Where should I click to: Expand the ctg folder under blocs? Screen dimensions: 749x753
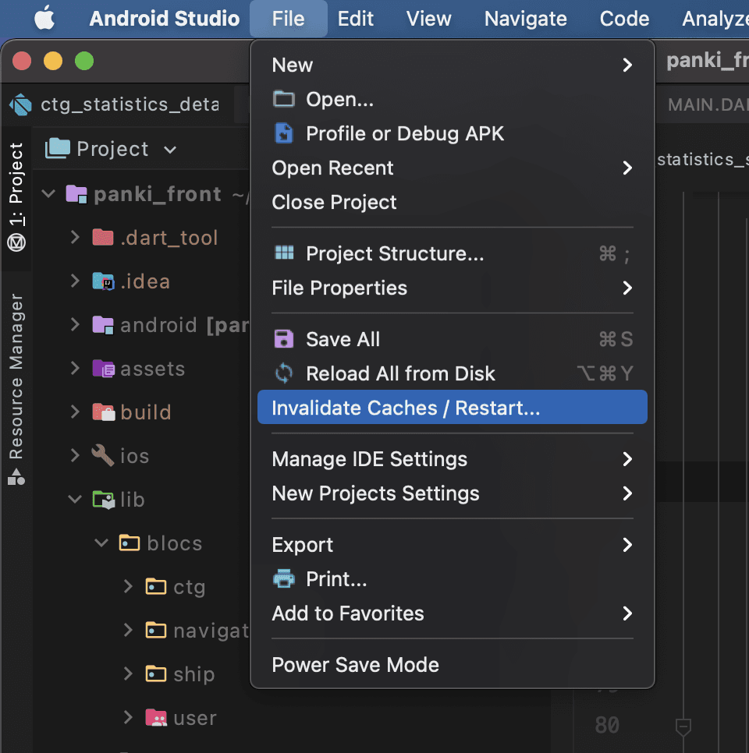[x=128, y=586]
